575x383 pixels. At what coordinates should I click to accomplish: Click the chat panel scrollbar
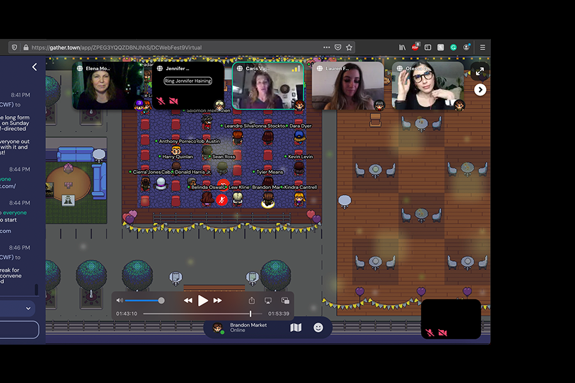click(x=36, y=290)
